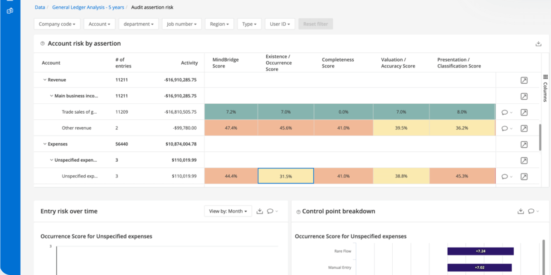Sort by # of entries column header
551x275 pixels.
[123, 63]
